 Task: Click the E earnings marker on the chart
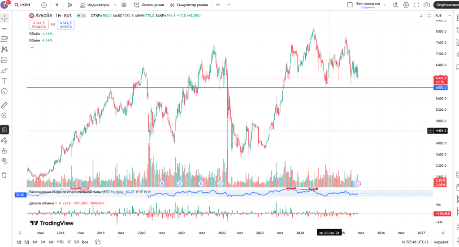[356, 183]
